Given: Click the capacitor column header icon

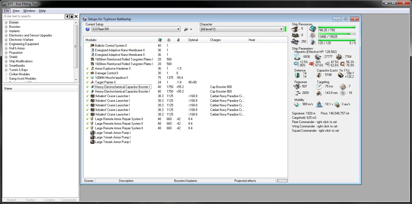Looking at the screenshot, I should click(x=178, y=40).
